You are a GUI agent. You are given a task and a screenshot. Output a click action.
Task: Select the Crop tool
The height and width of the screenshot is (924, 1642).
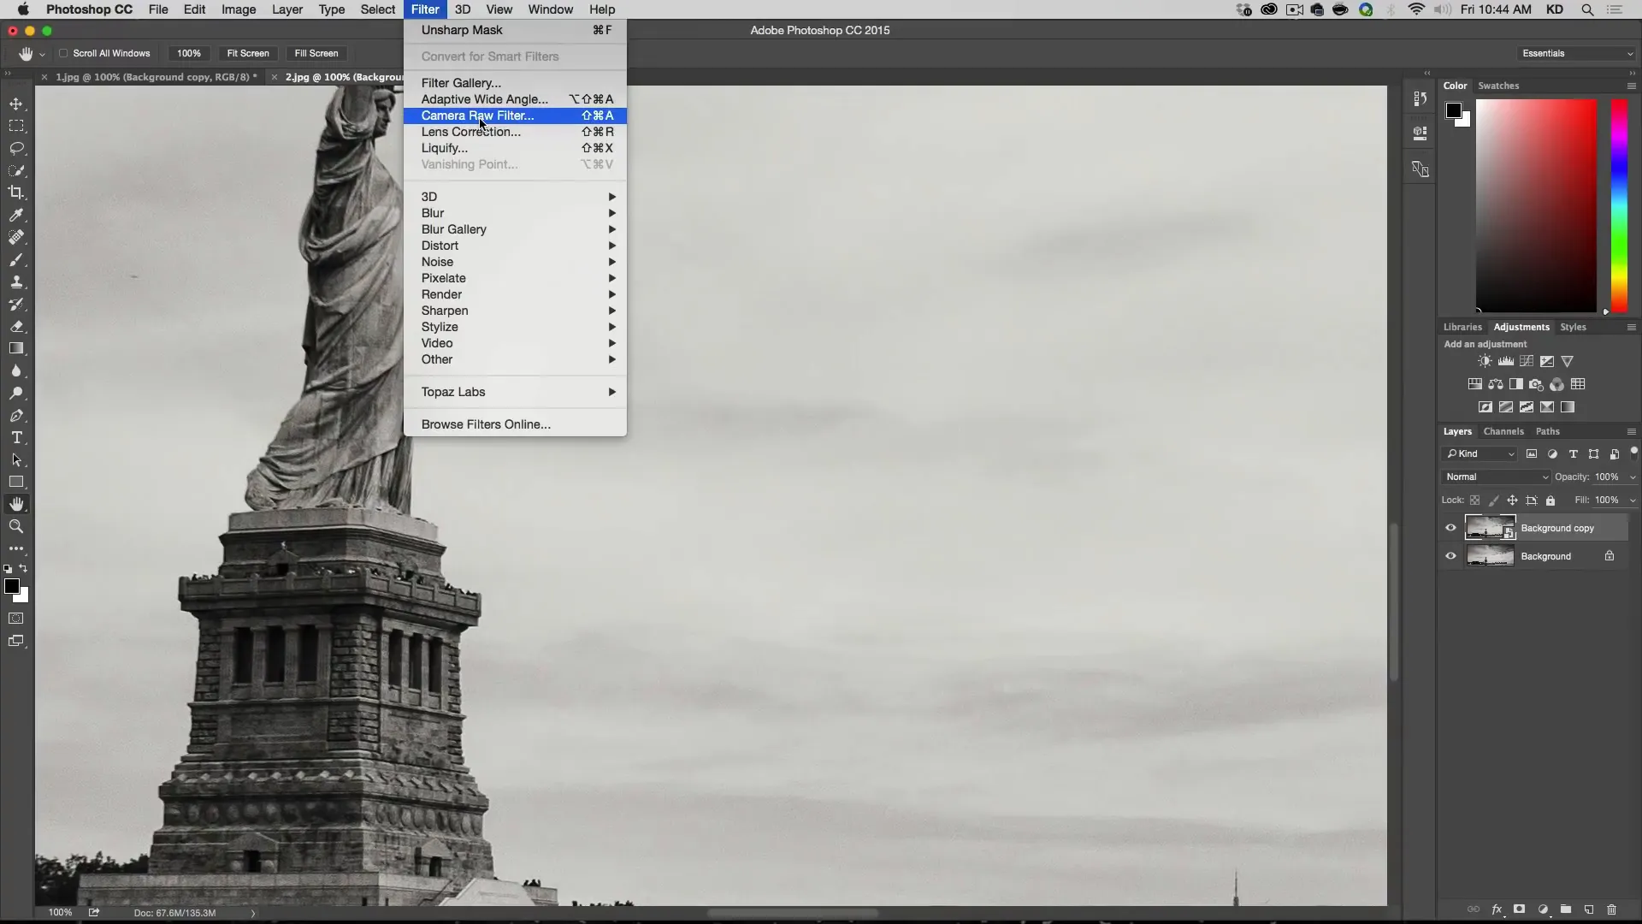[x=17, y=192]
